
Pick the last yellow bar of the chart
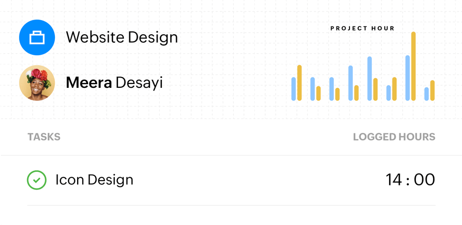tap(433, 91)
